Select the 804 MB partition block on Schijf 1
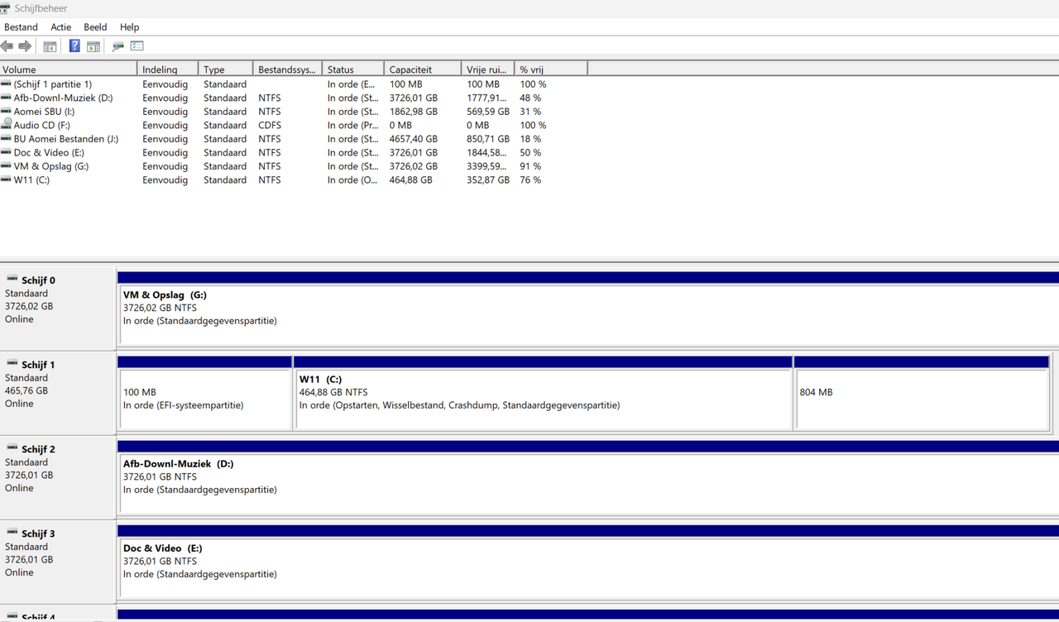 (922, 400)
